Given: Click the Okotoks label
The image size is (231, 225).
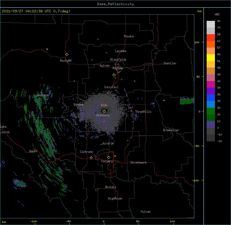Looking at the screenshot, I should [110, 187].
